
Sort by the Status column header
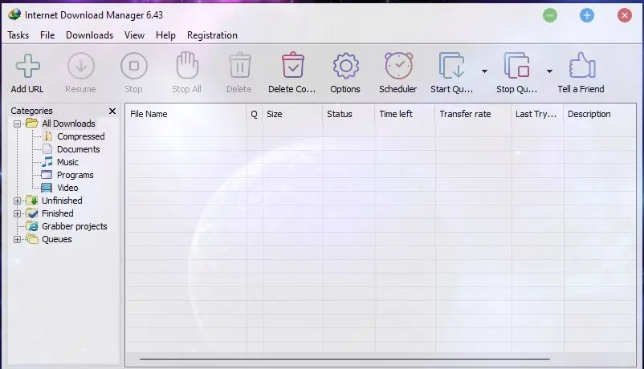pyautogui.click(x=349, y=114)
